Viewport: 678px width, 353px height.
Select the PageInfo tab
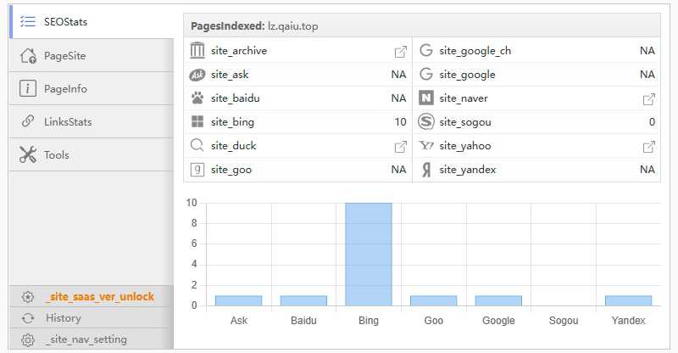(x=64, y=89)
